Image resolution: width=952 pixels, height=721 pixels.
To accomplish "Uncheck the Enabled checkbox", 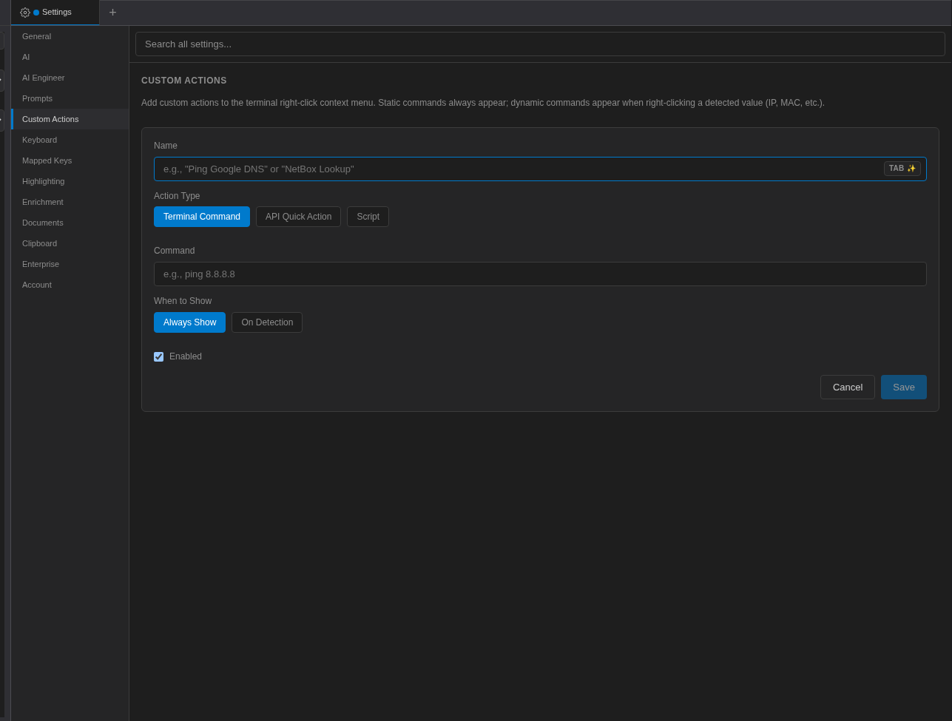I will (158, 356).
